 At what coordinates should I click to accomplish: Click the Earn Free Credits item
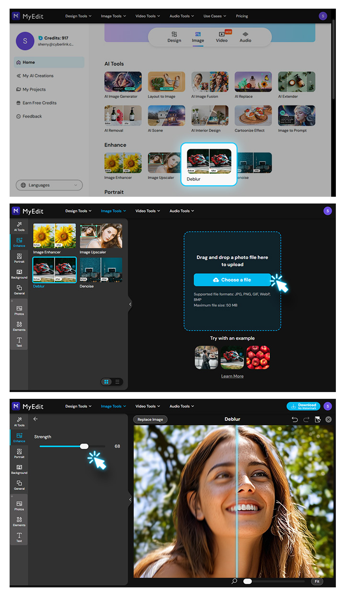[39, 103]
